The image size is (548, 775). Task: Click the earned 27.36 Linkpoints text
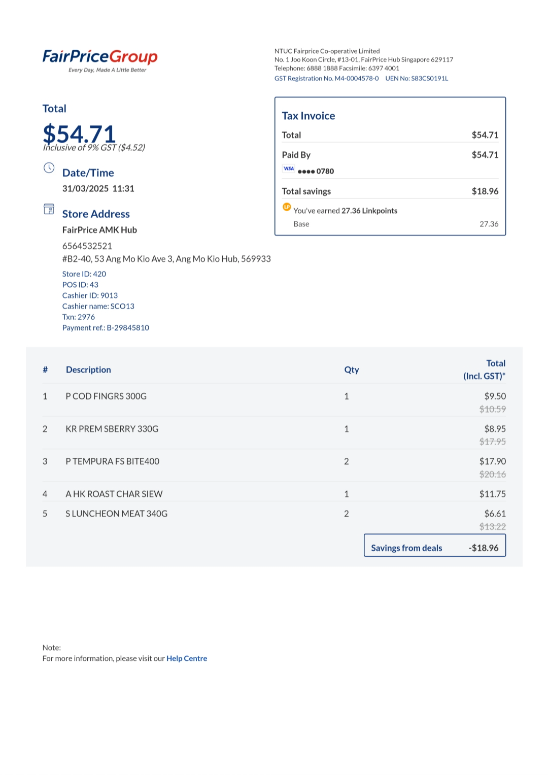coord(346,211)
